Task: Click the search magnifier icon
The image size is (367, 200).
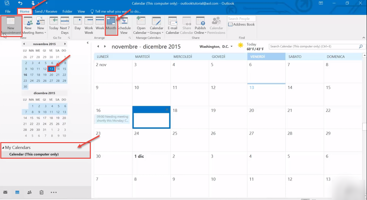Action: tap(361, 47)
